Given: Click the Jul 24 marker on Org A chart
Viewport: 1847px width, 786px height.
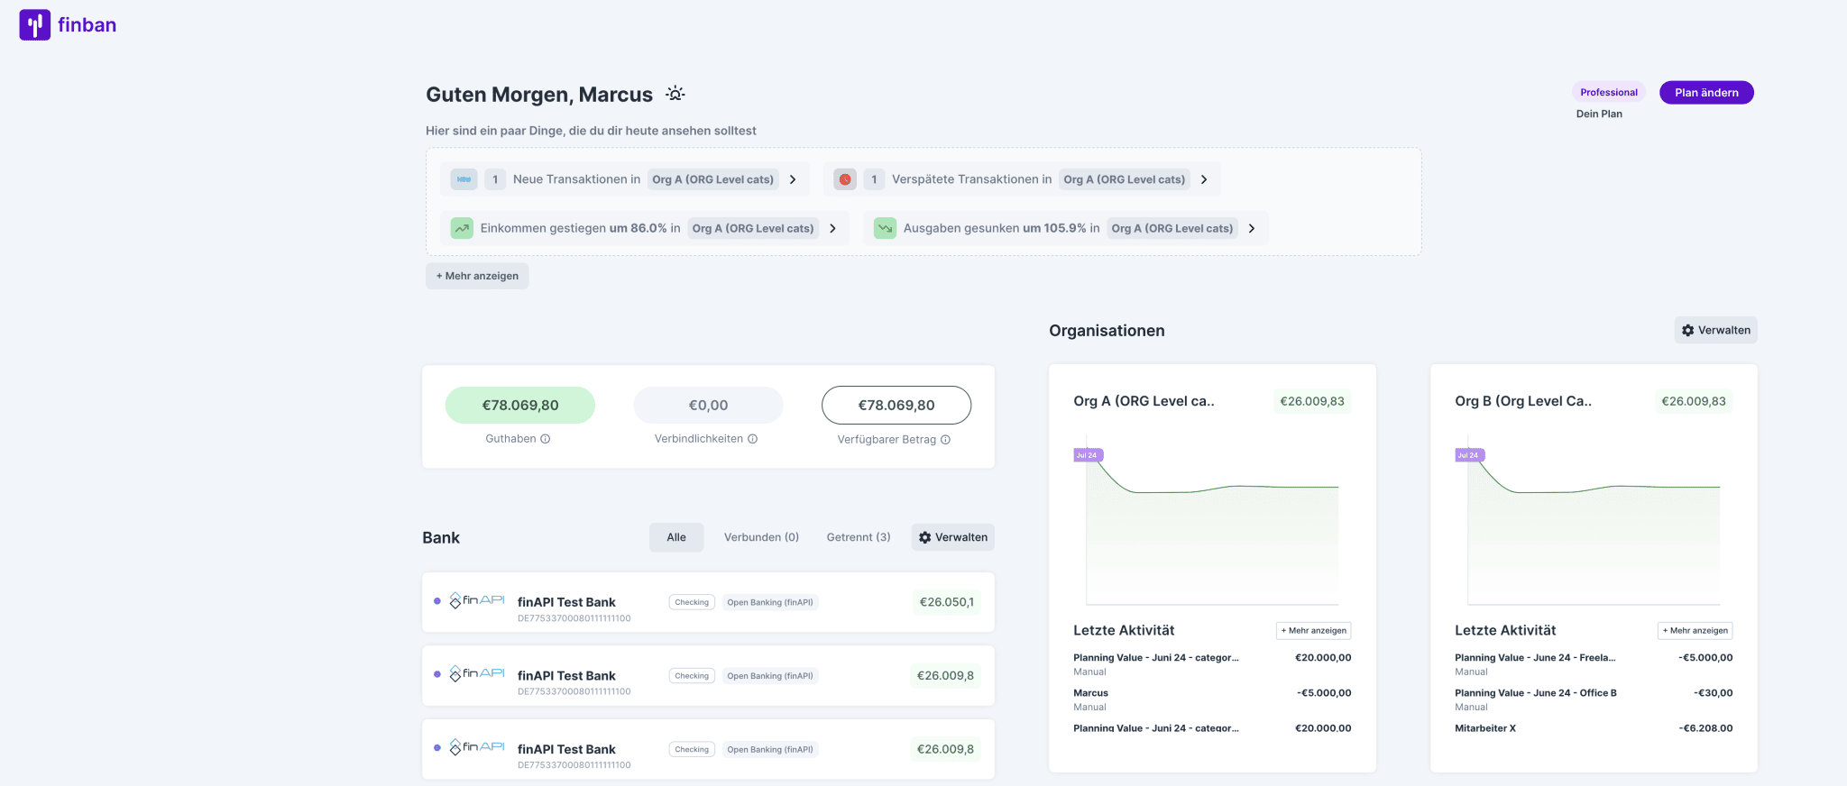Looking at the screenshot, I should point(1087,455).
